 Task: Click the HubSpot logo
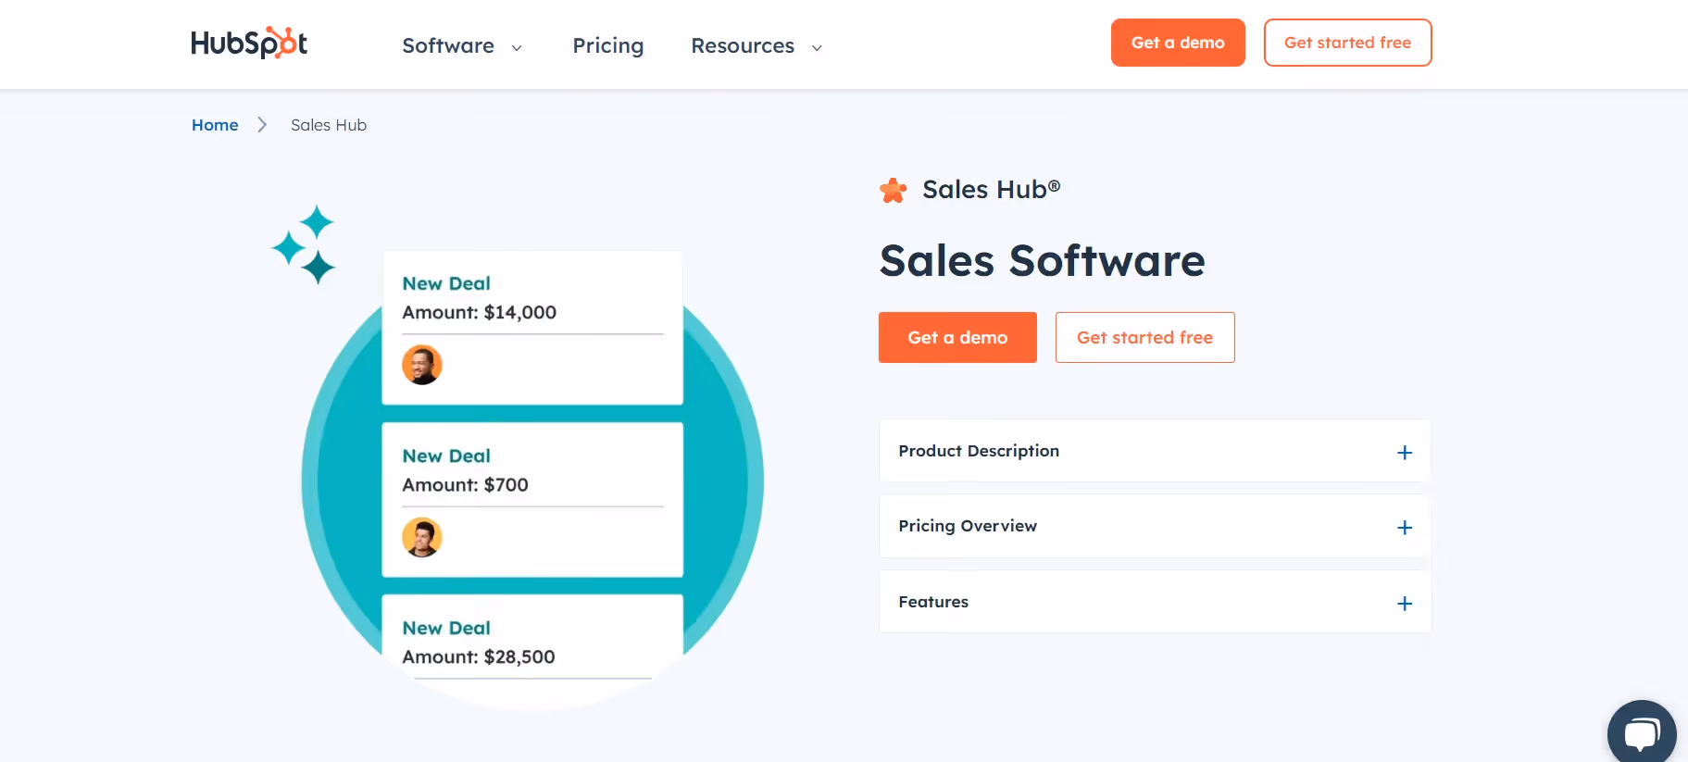click(x=249, y=43)
